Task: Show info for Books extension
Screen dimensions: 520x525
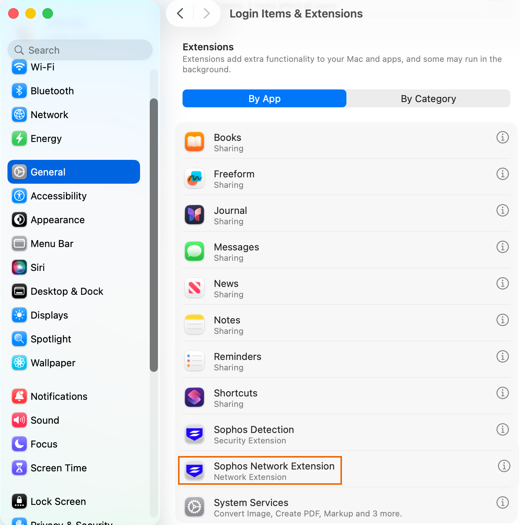Action: click(x=502, y=137)
